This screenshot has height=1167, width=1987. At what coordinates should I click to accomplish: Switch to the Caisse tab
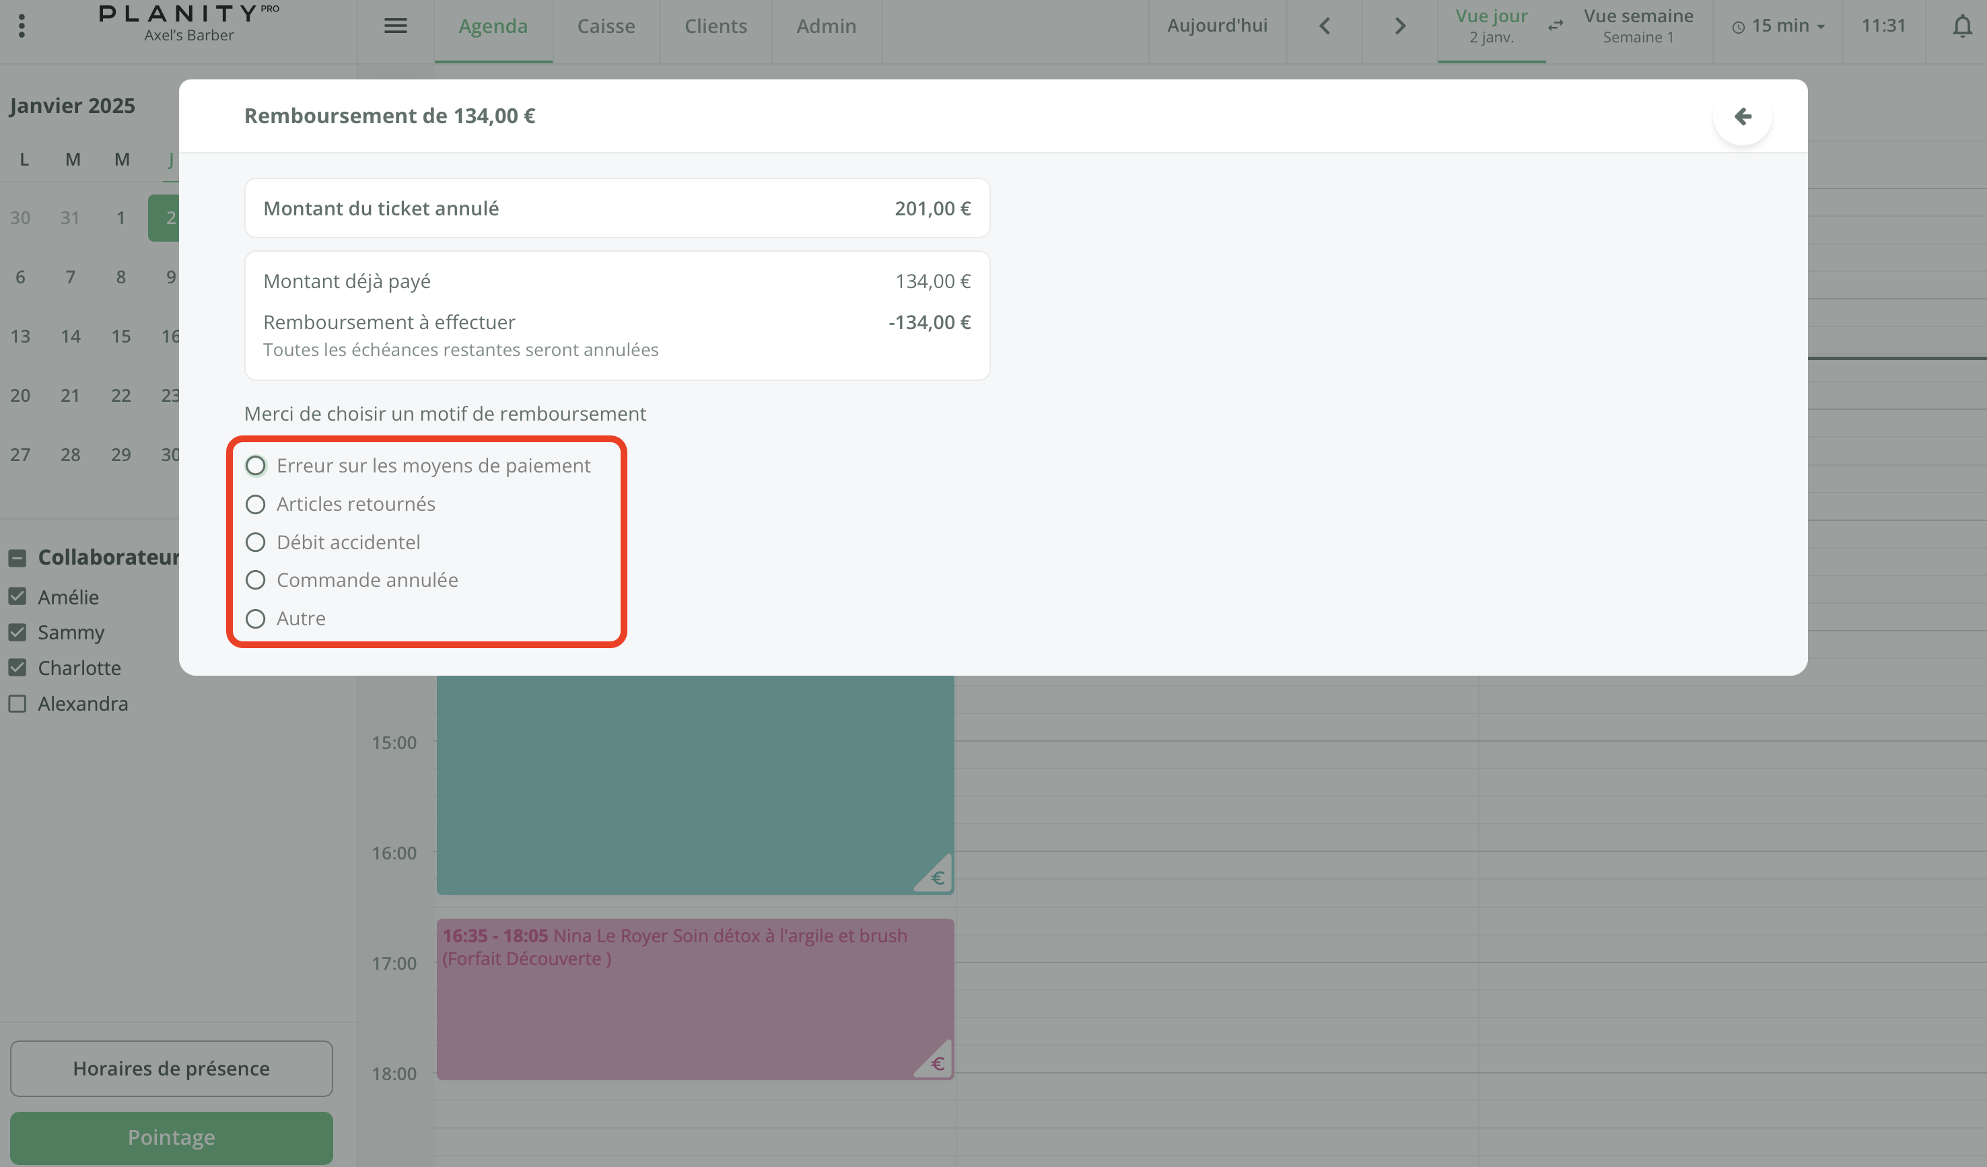click(x=606, y=26)
